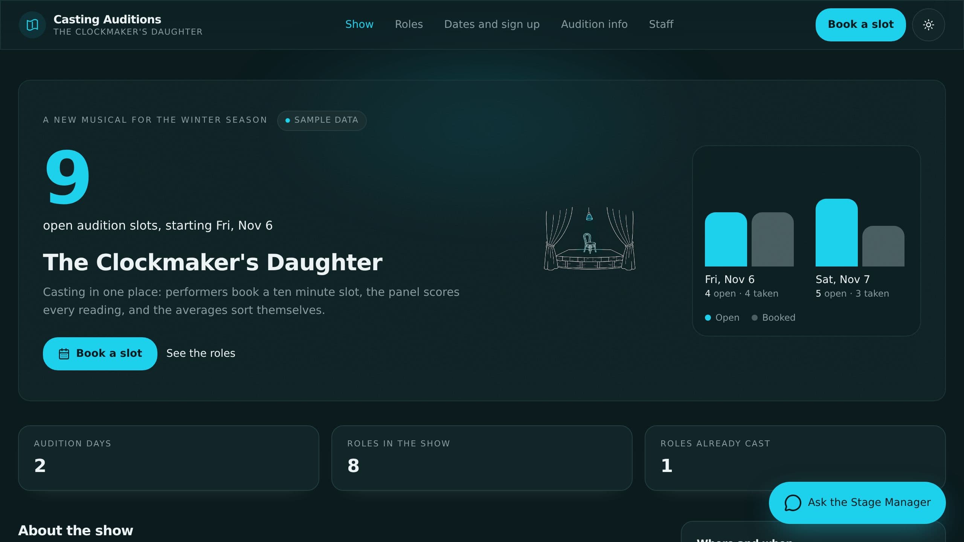Viewport: 964px width, 542px height.
Task: Click The Clockmaker's Daughter heading
Action: pyautogui.click(x=213, y=262)
